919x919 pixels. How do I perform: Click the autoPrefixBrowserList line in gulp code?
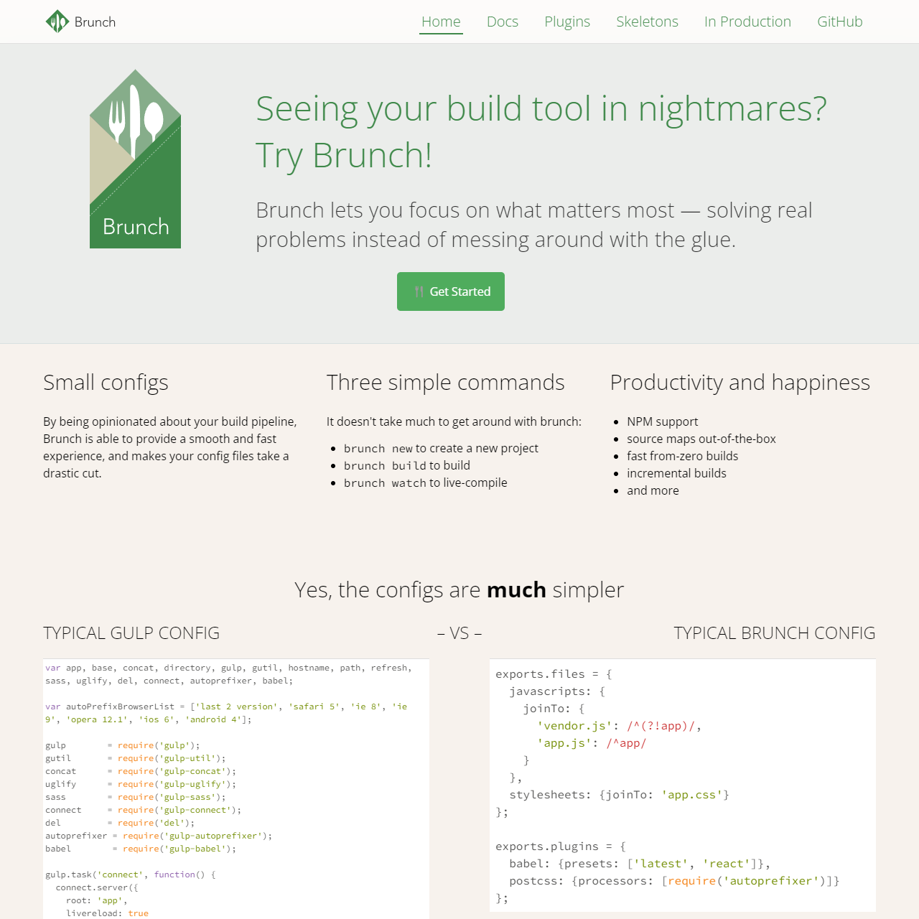click(227, 713)
